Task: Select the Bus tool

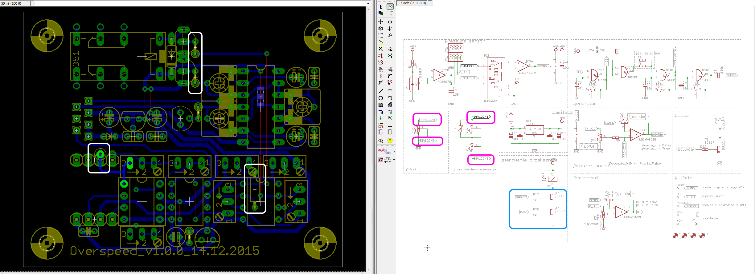Action: click(381, 112)
